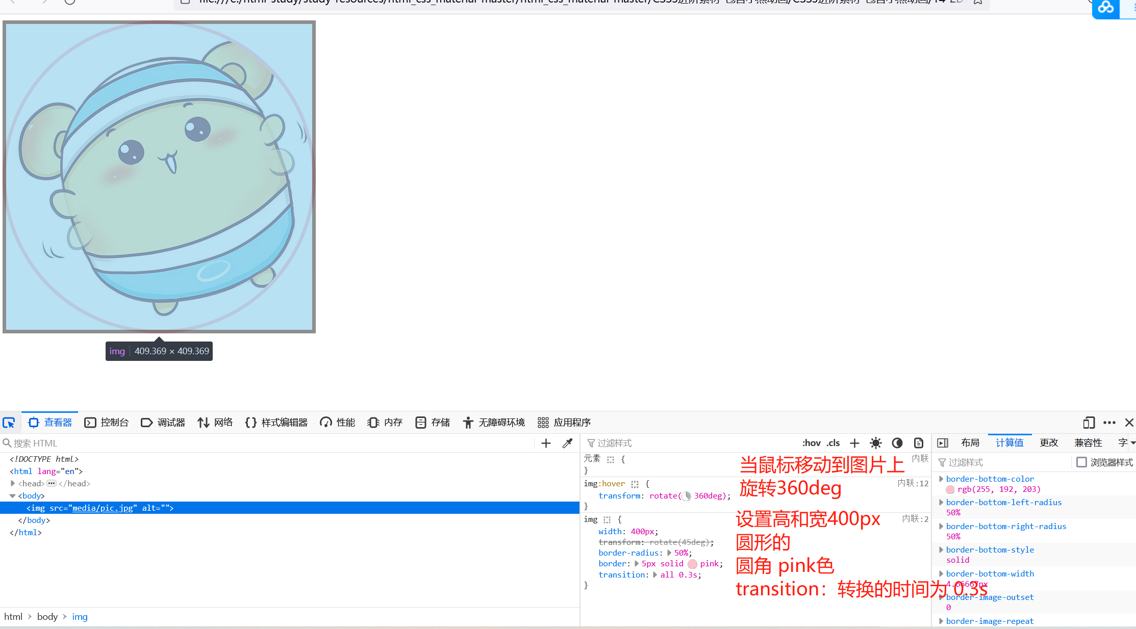Enable the 浏览器样式 checkbox
The width and height of the screenshot is (1136, 629).
[x=1081, y=462]
